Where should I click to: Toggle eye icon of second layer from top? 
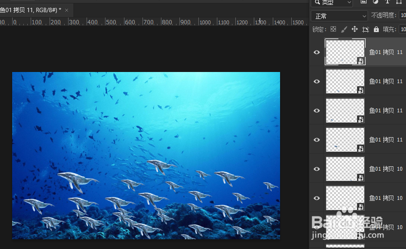(x=317, y=81)
